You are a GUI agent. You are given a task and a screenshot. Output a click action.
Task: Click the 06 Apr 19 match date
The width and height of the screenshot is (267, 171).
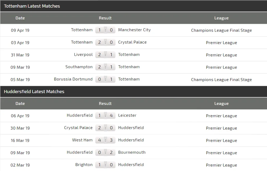pos(20,116)
